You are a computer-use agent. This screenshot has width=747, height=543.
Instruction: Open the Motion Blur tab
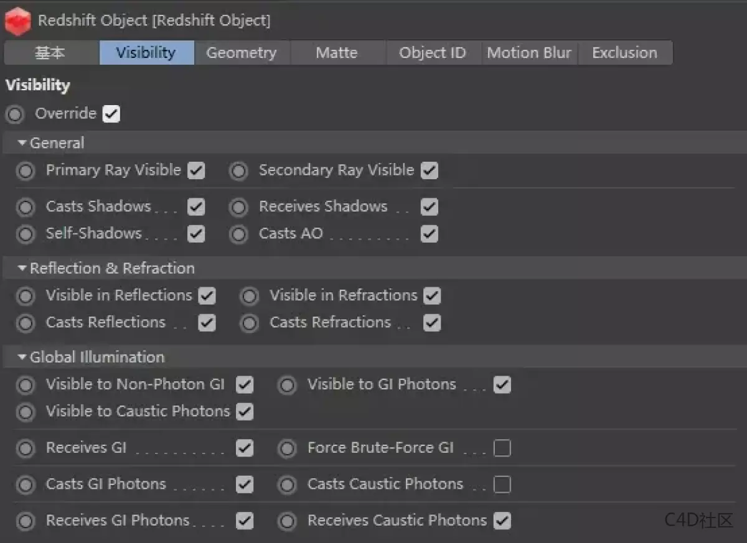pyautogui.click(x=529, y=53)
